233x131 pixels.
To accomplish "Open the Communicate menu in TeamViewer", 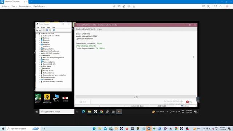I will pyautogui.click(x=25, y=6).
